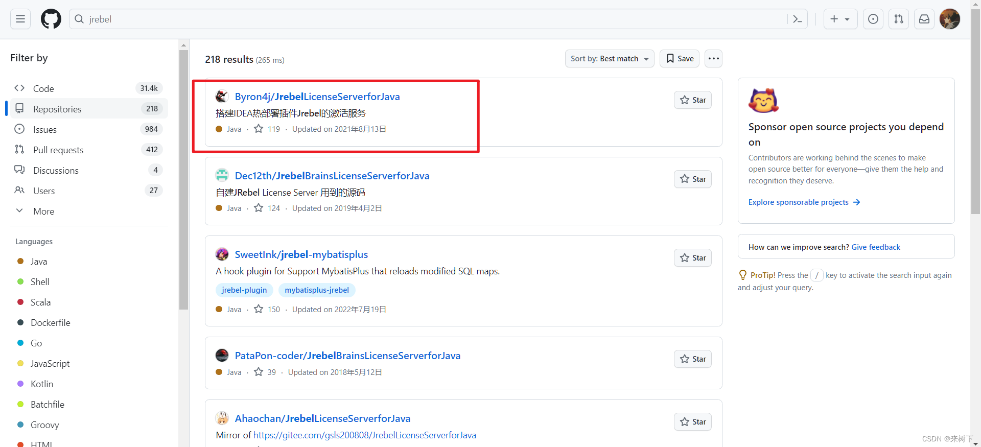Click the Byron4j repo avatar
This screenshot has width=981, height=447.
[222, 96]
